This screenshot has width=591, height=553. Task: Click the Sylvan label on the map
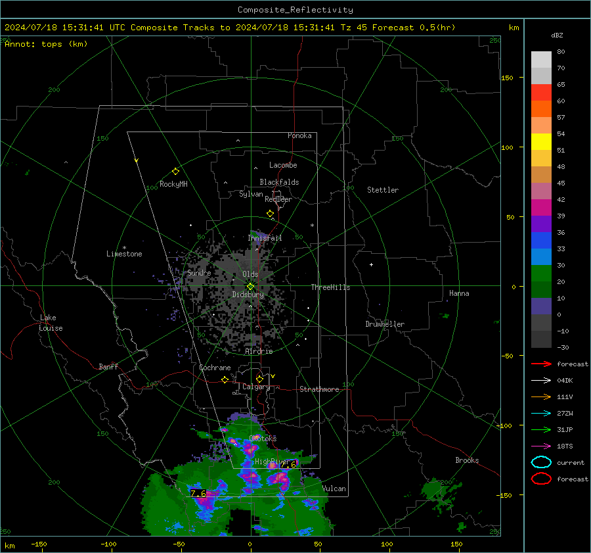tap(251, 194)
